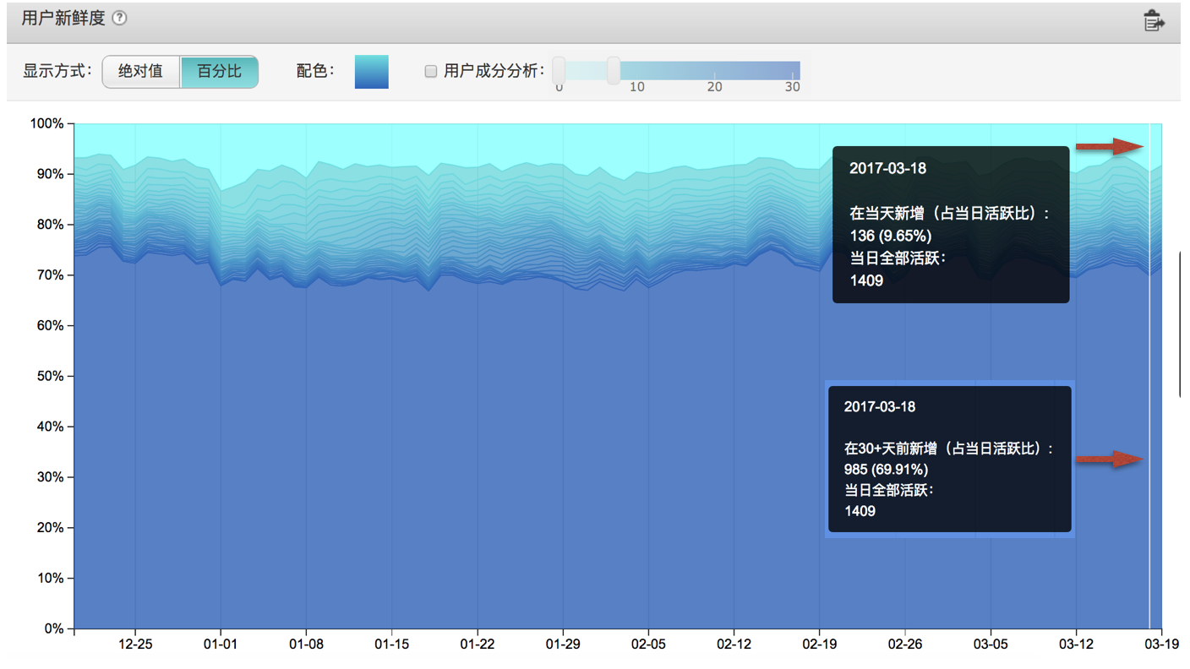1190x669 pixels.
Task: Switch display mode to 绝对值
Action: pyautogui.click(x=142, y=72)
